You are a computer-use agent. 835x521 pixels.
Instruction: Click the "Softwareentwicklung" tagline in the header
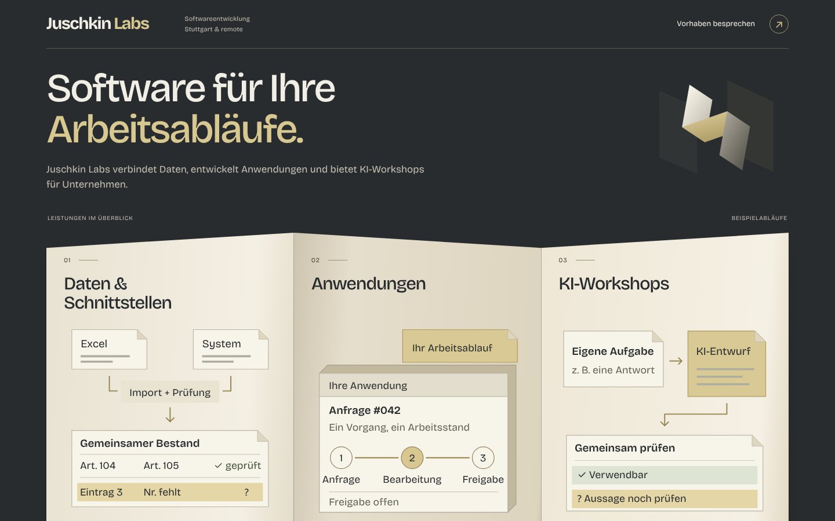(217, 19)
